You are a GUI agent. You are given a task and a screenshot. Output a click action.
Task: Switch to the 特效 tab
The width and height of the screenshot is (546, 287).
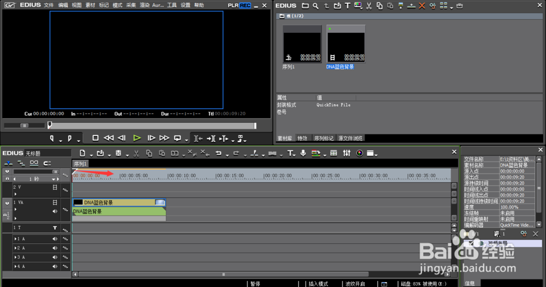click(302, 138)
